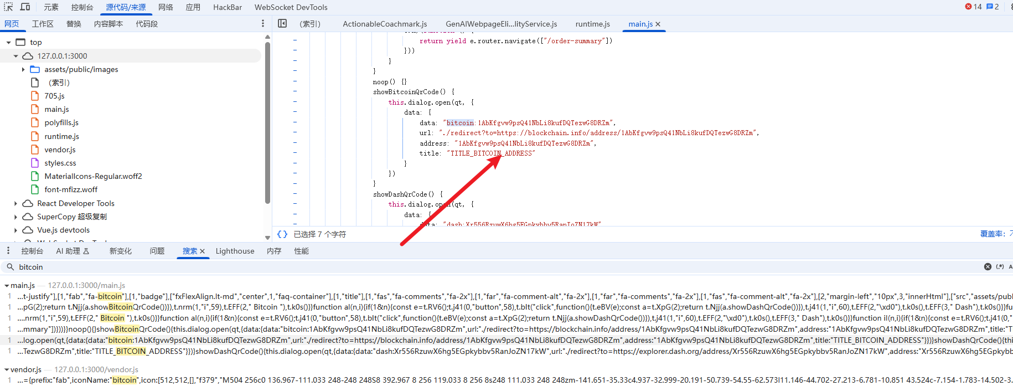Select the 替换 navigator tab
1013x391 pixels.
pos(74,24)
